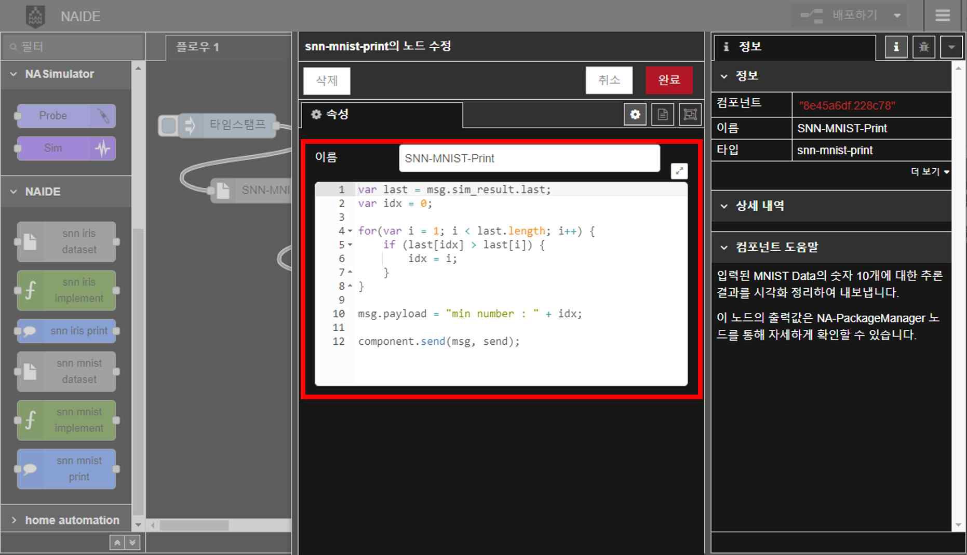Switch to the 플로우 1 tab
This screenshot has width=967, height=555.
tap(229, 47)
